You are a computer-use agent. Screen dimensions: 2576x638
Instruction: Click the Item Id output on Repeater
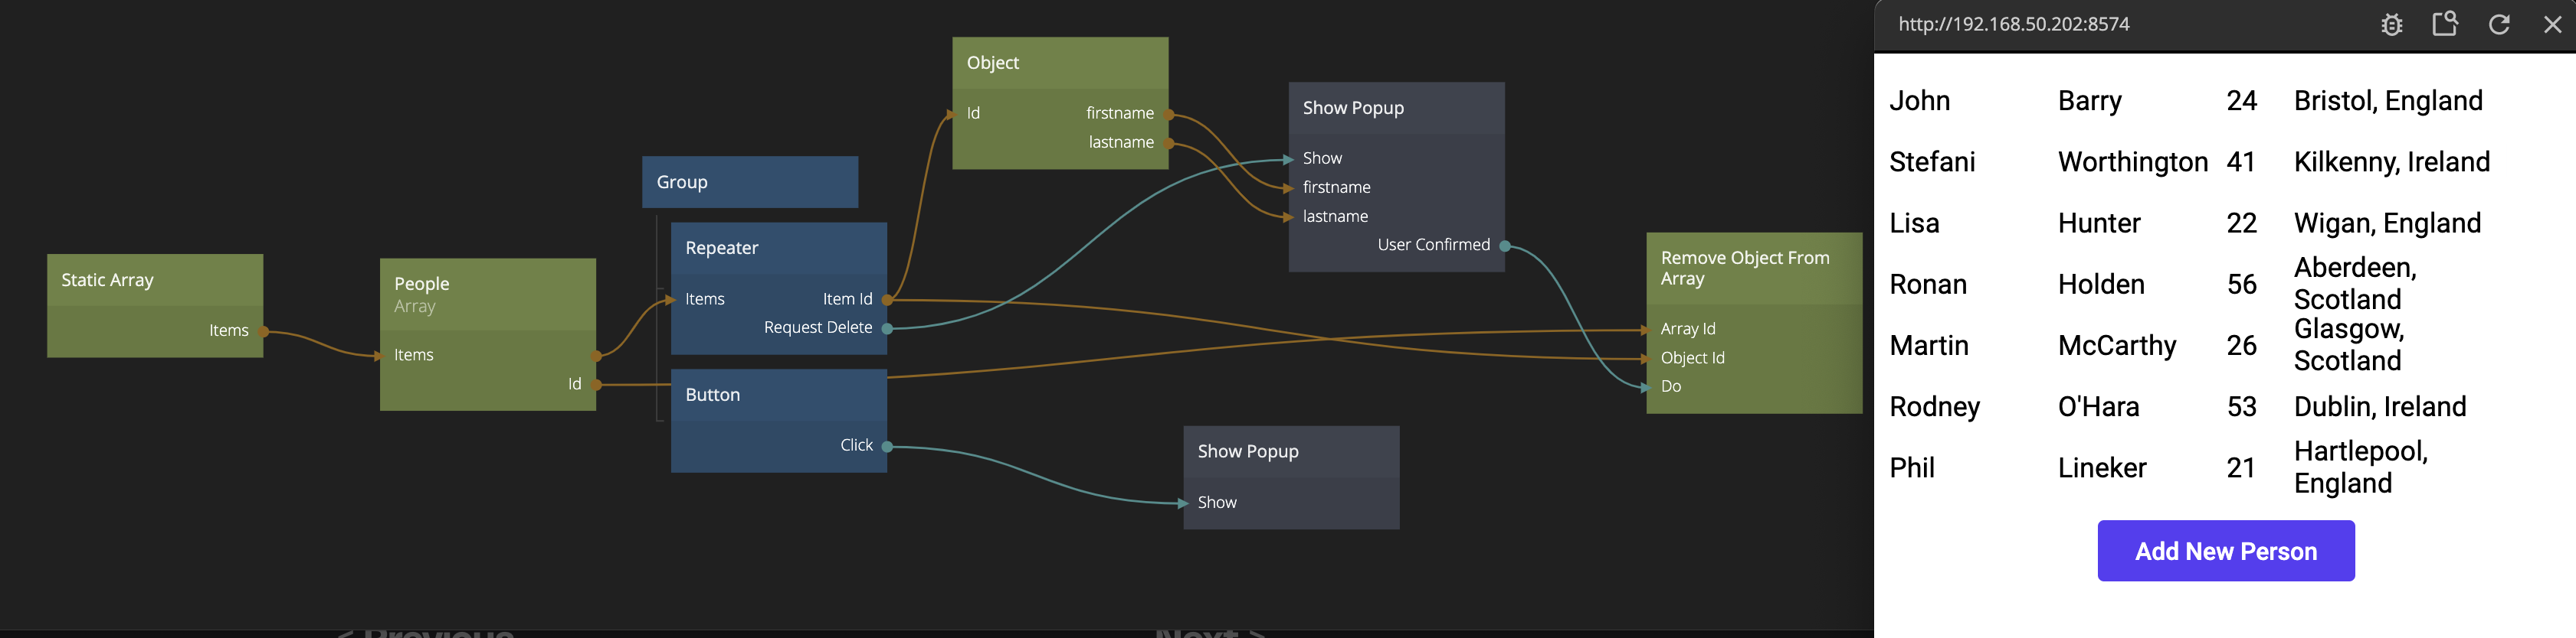point(886,298)
